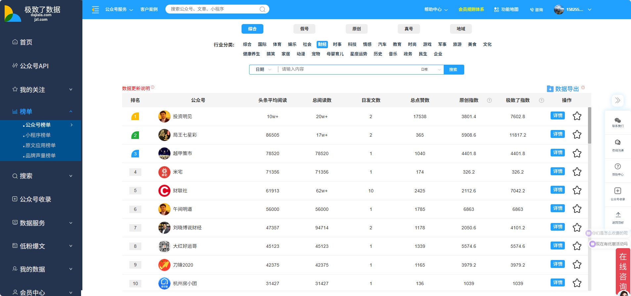The image size is (631, 296).
Task: Open 在线沟通 chat icon
Action: pos(617,142)
